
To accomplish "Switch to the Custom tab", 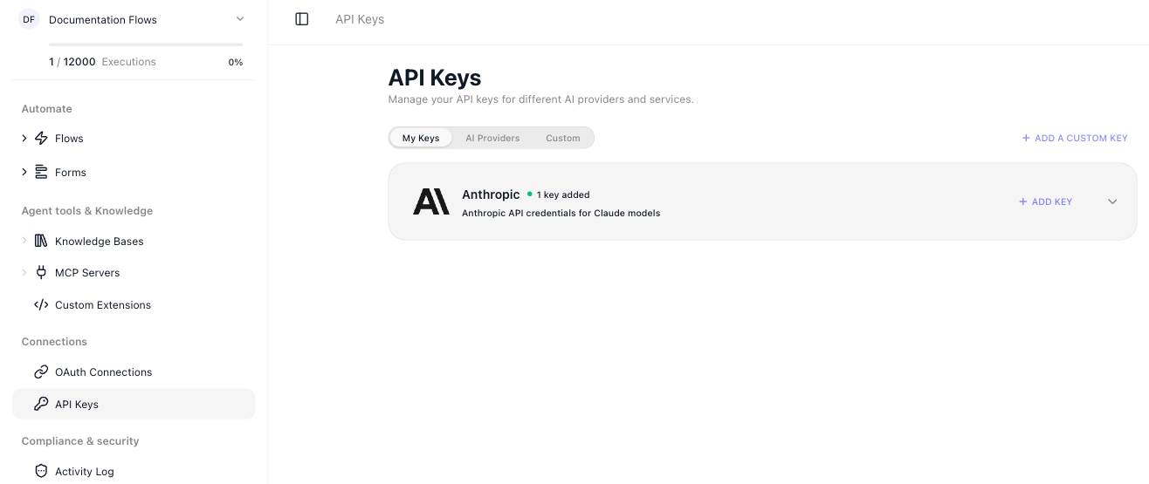I will pyautogui.click(x=563, y=138).
